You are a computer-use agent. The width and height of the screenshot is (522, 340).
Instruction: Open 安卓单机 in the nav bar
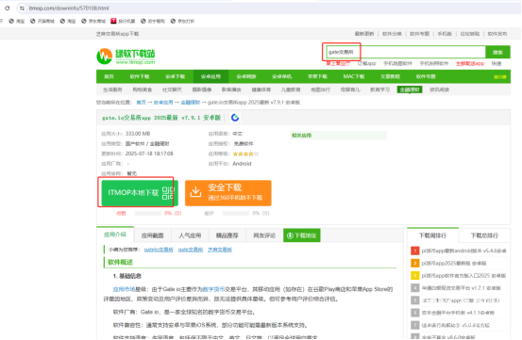282,76
